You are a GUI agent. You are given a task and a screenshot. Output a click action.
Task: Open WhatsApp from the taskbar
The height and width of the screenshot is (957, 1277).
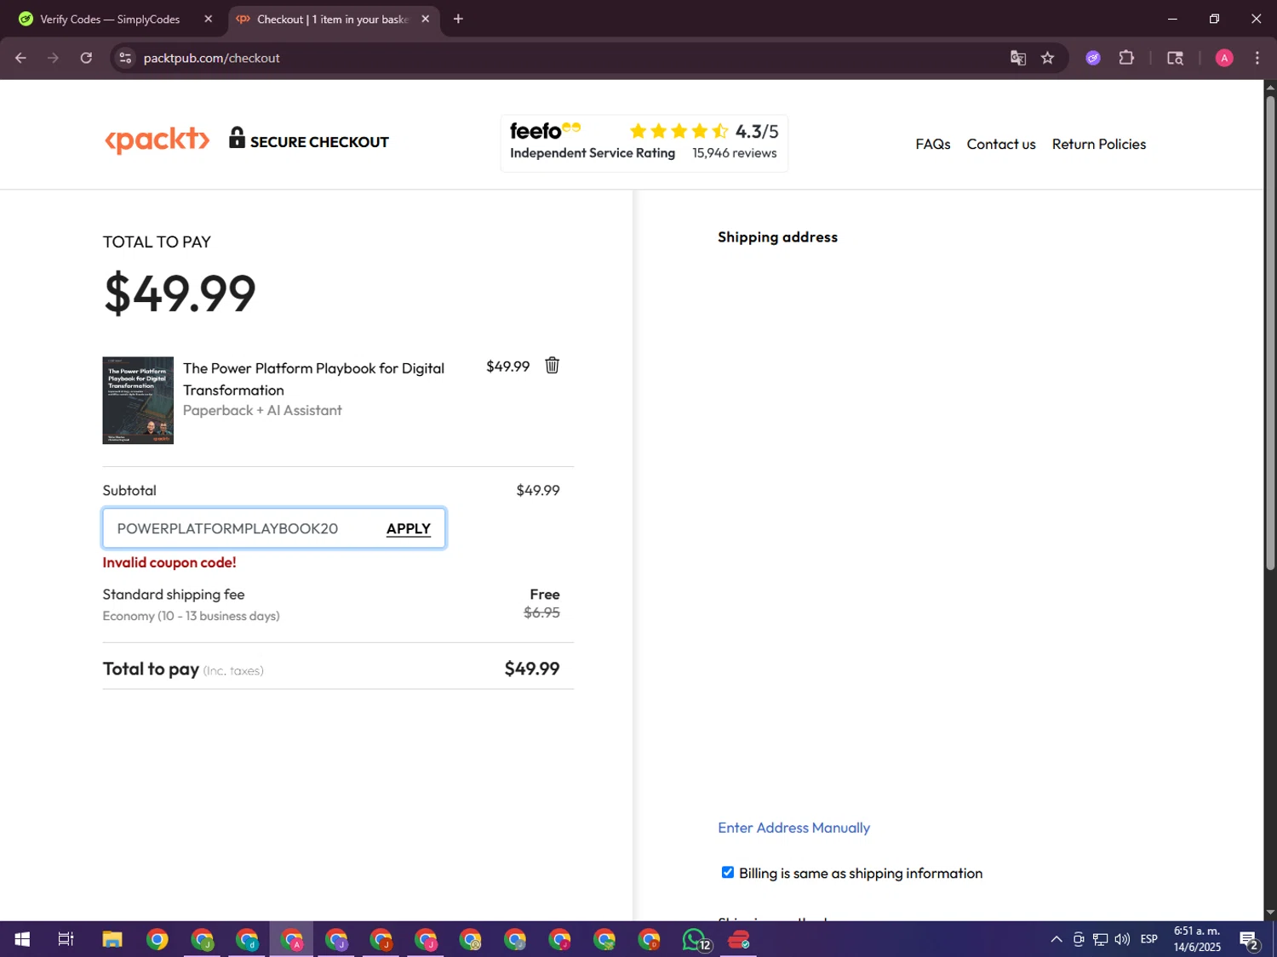click(x=696, y=939)
